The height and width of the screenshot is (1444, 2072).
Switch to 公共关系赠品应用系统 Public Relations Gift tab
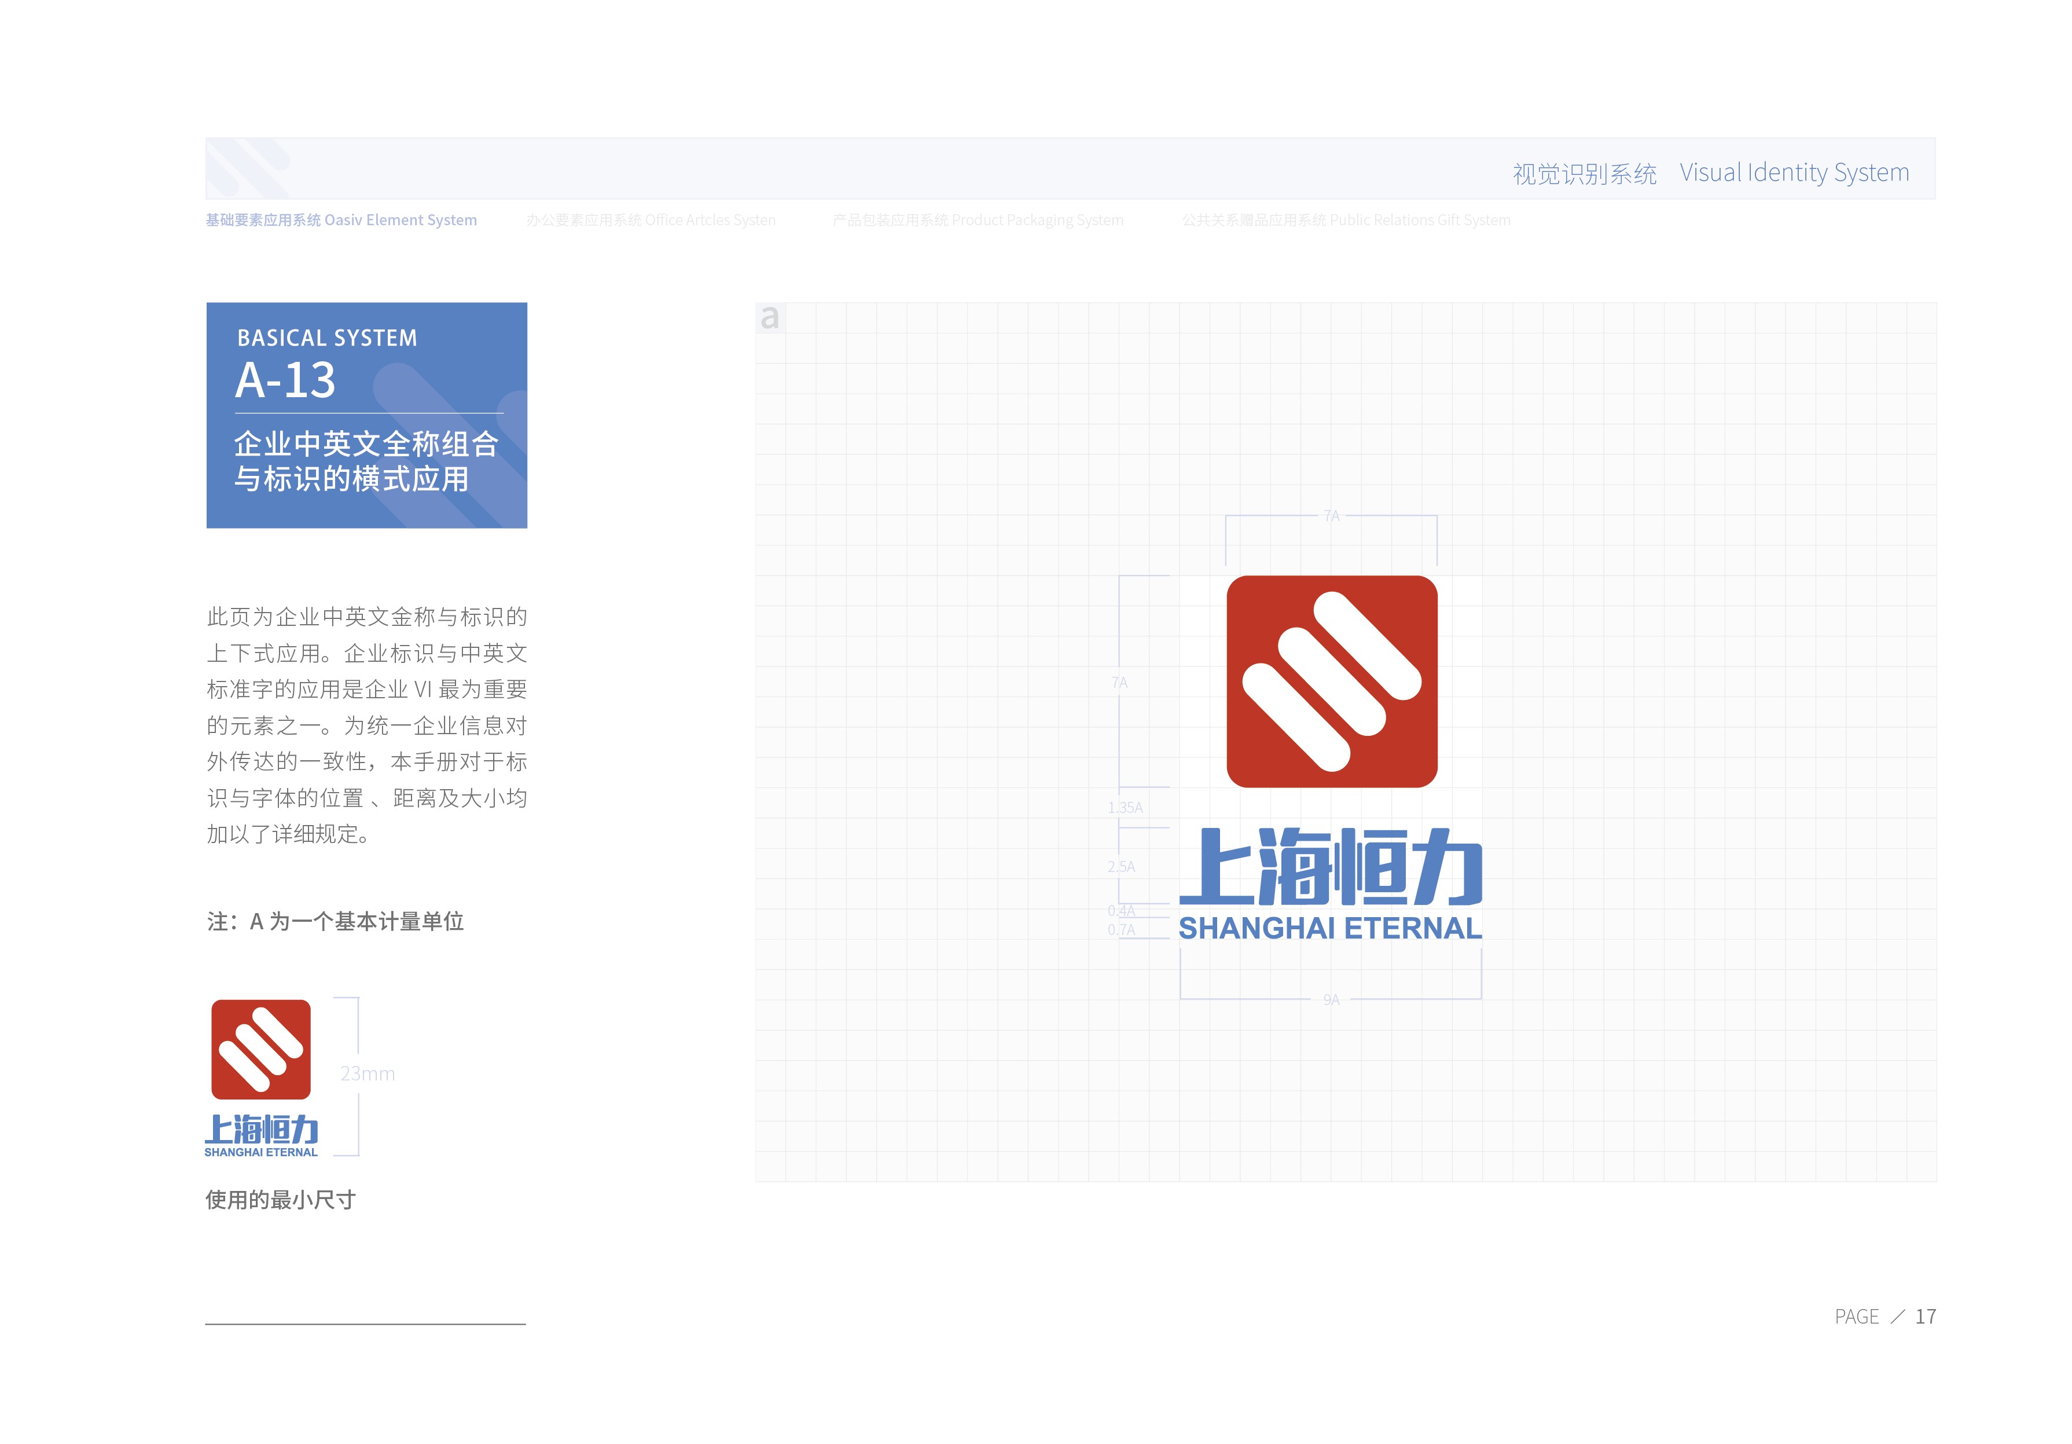[x=1346, y=220]
